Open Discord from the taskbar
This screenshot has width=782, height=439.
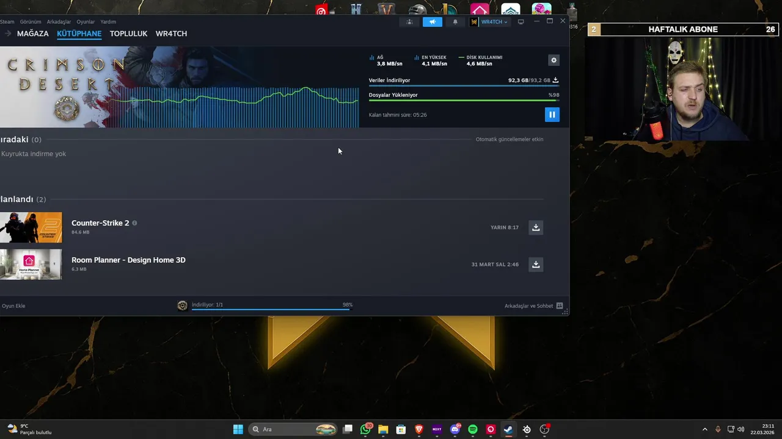pyautogui.click(x=455, y=429)
